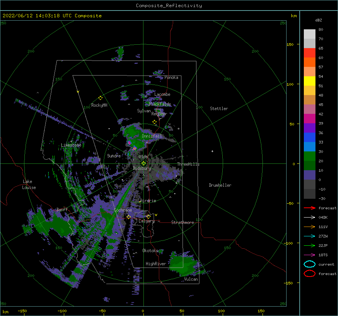Click the Banff town label
Viewport: 338px width, 316px height.
click(62, 210)
